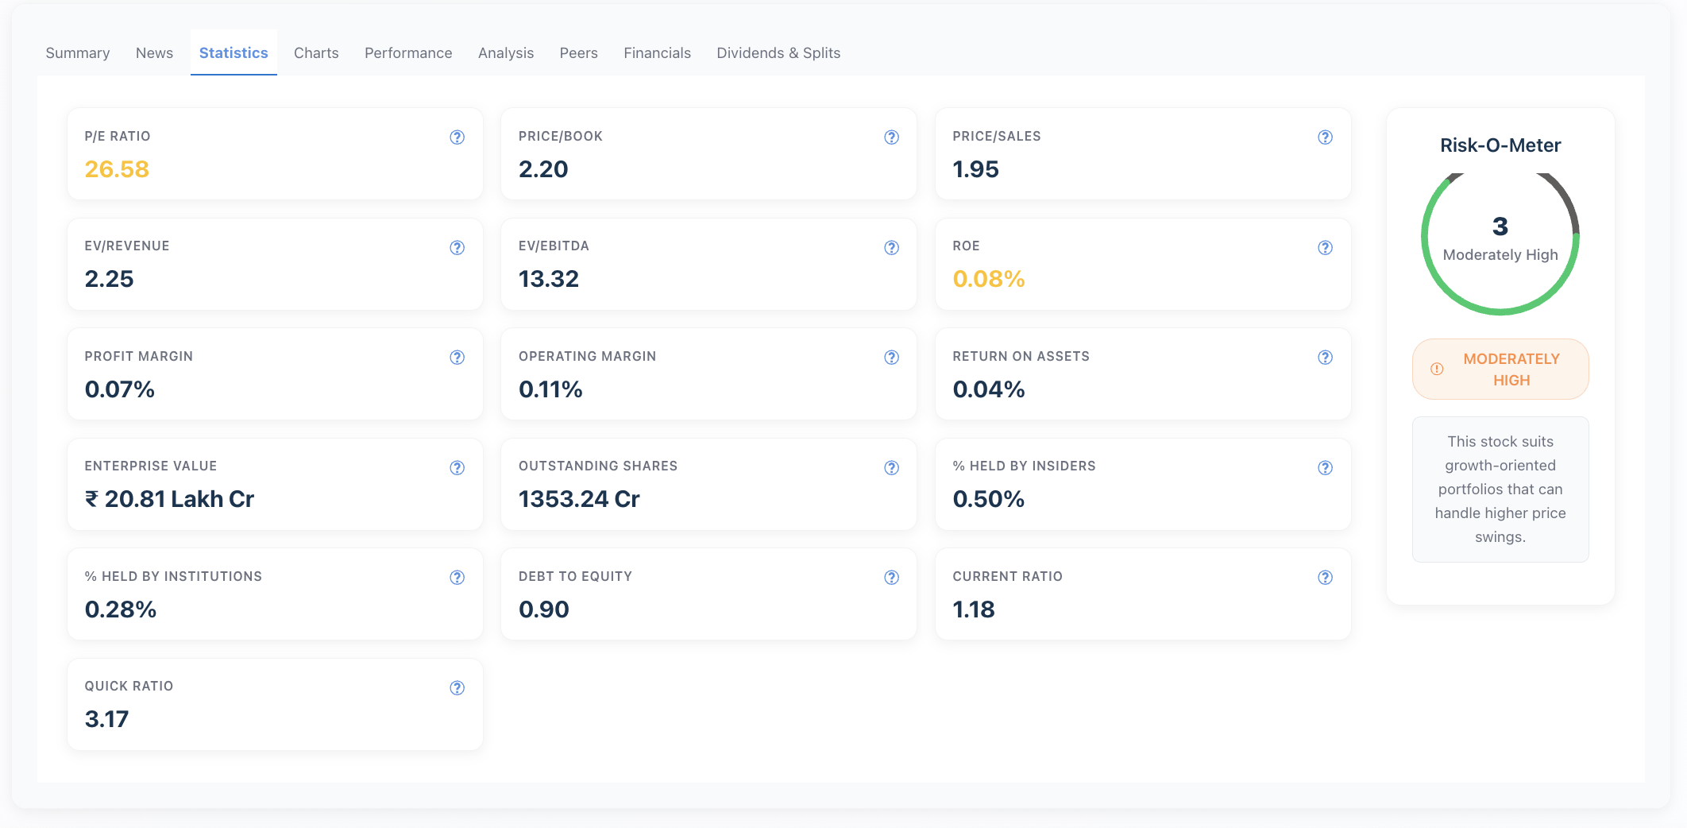Viewport: 1687px width, 828px height.
Task: Click the Risk-O-Meter heading
Action: pos(1500,145)
